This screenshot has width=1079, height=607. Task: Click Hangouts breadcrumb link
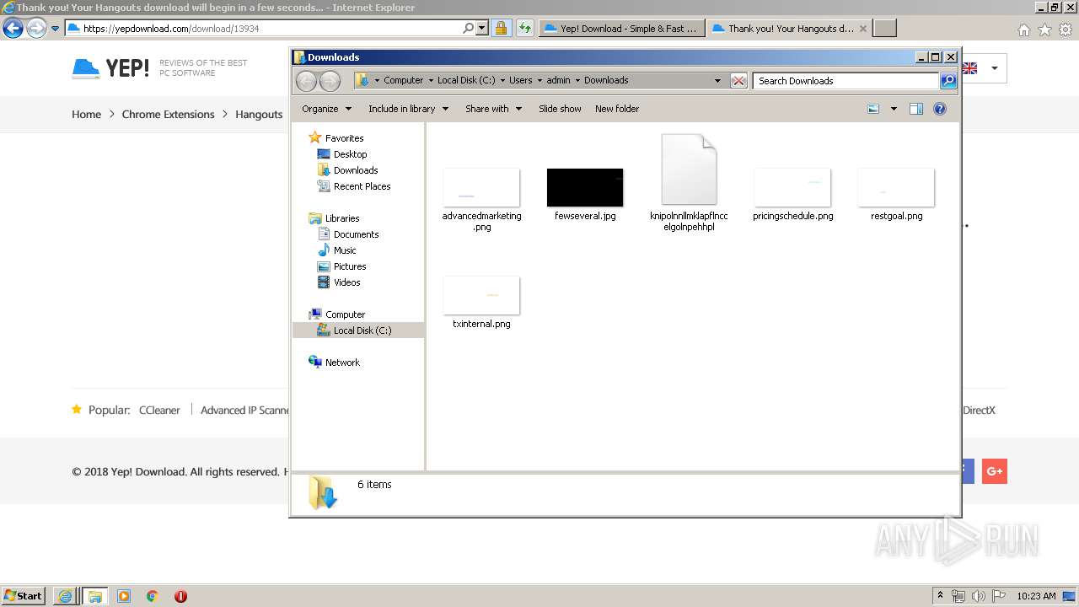pos(259,115)
